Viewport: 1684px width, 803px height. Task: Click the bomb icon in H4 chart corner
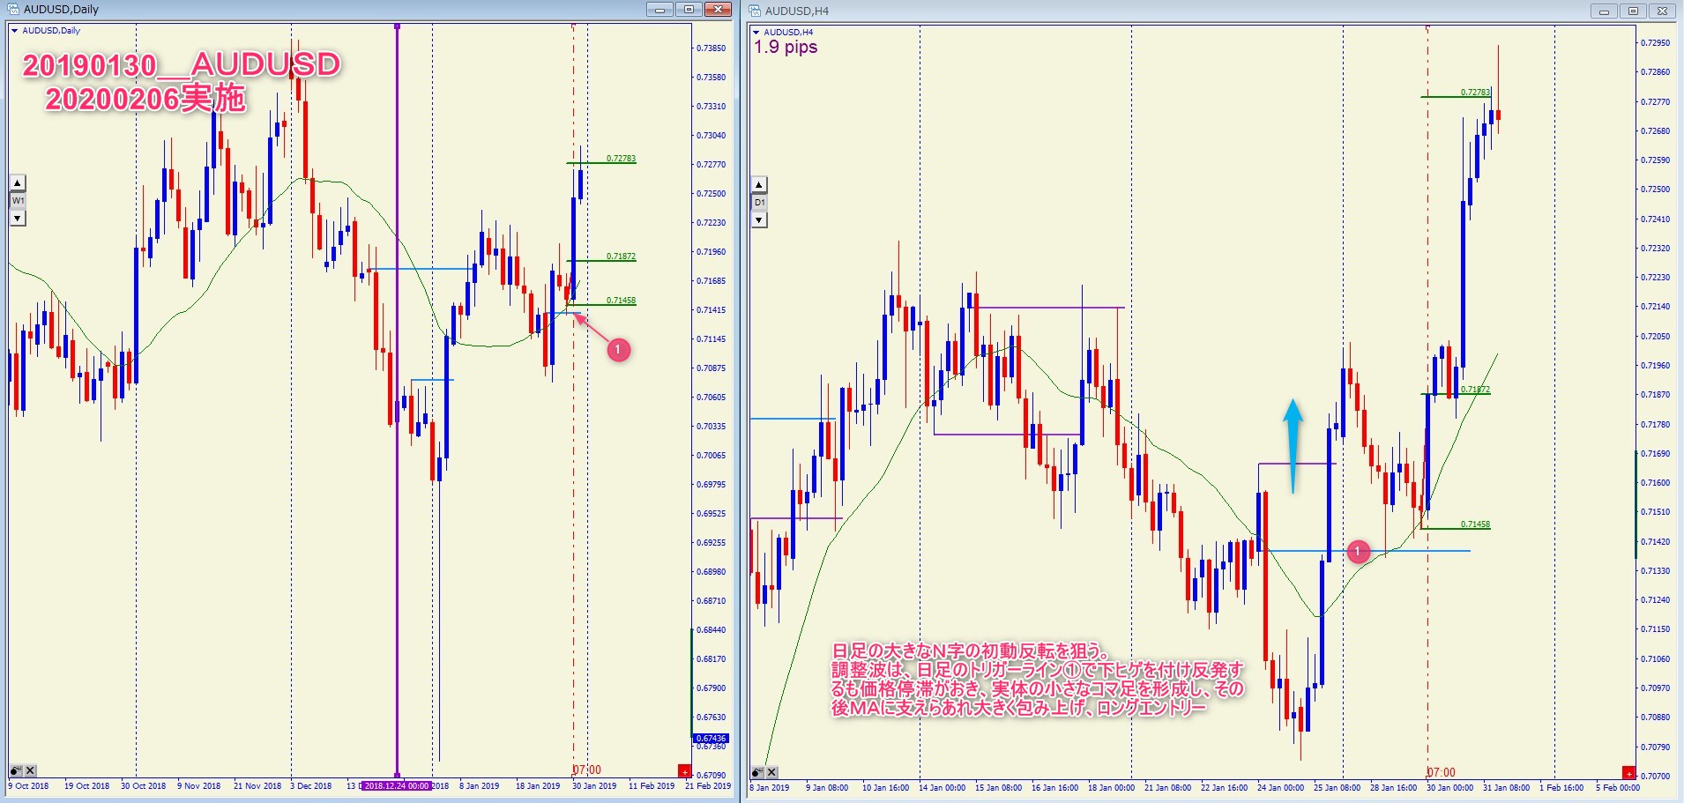coord(757,772)
